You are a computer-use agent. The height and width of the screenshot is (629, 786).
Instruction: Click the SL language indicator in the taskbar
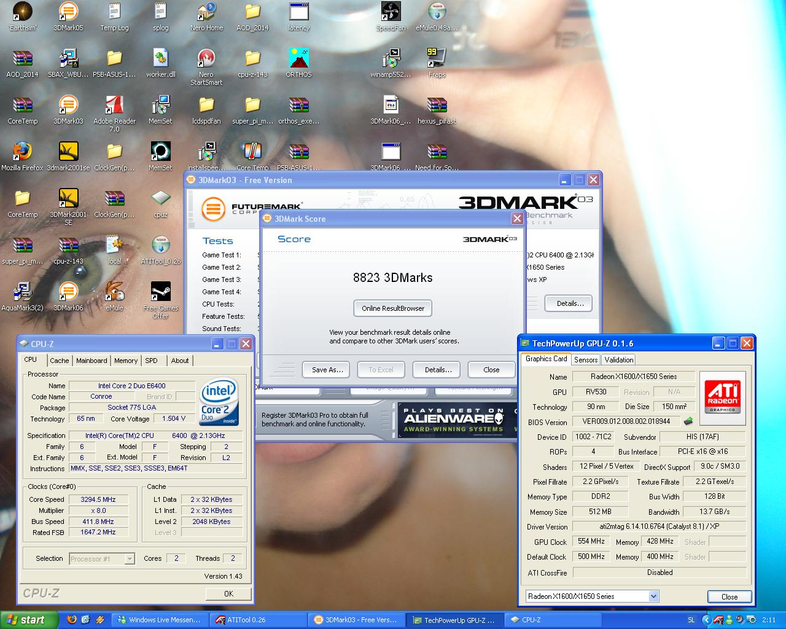691,620
